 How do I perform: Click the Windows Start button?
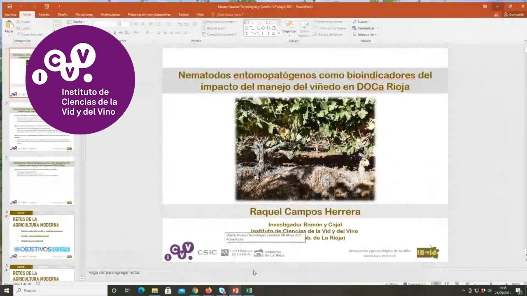6,291
